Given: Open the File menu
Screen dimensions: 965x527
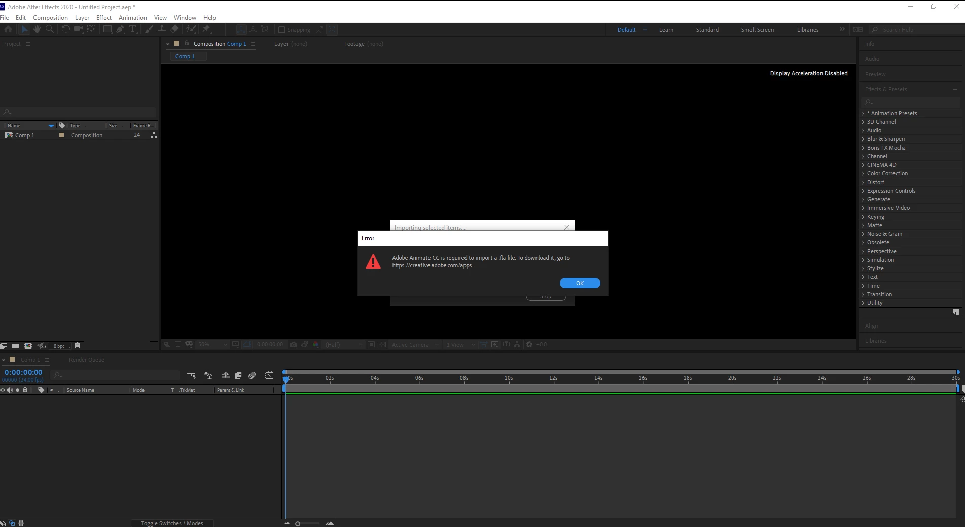Looking at the screenshot, I should pos(5,17).
